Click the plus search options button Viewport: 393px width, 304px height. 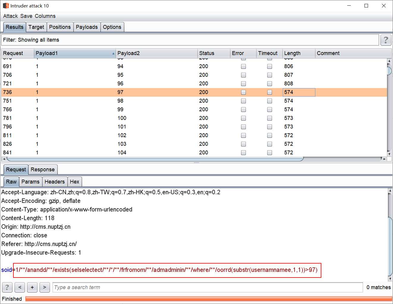(32, 287)
